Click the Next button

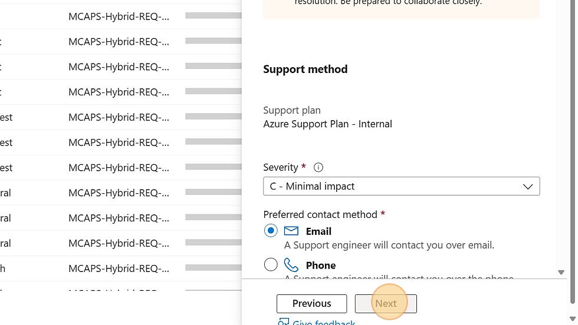coord(386,304)
